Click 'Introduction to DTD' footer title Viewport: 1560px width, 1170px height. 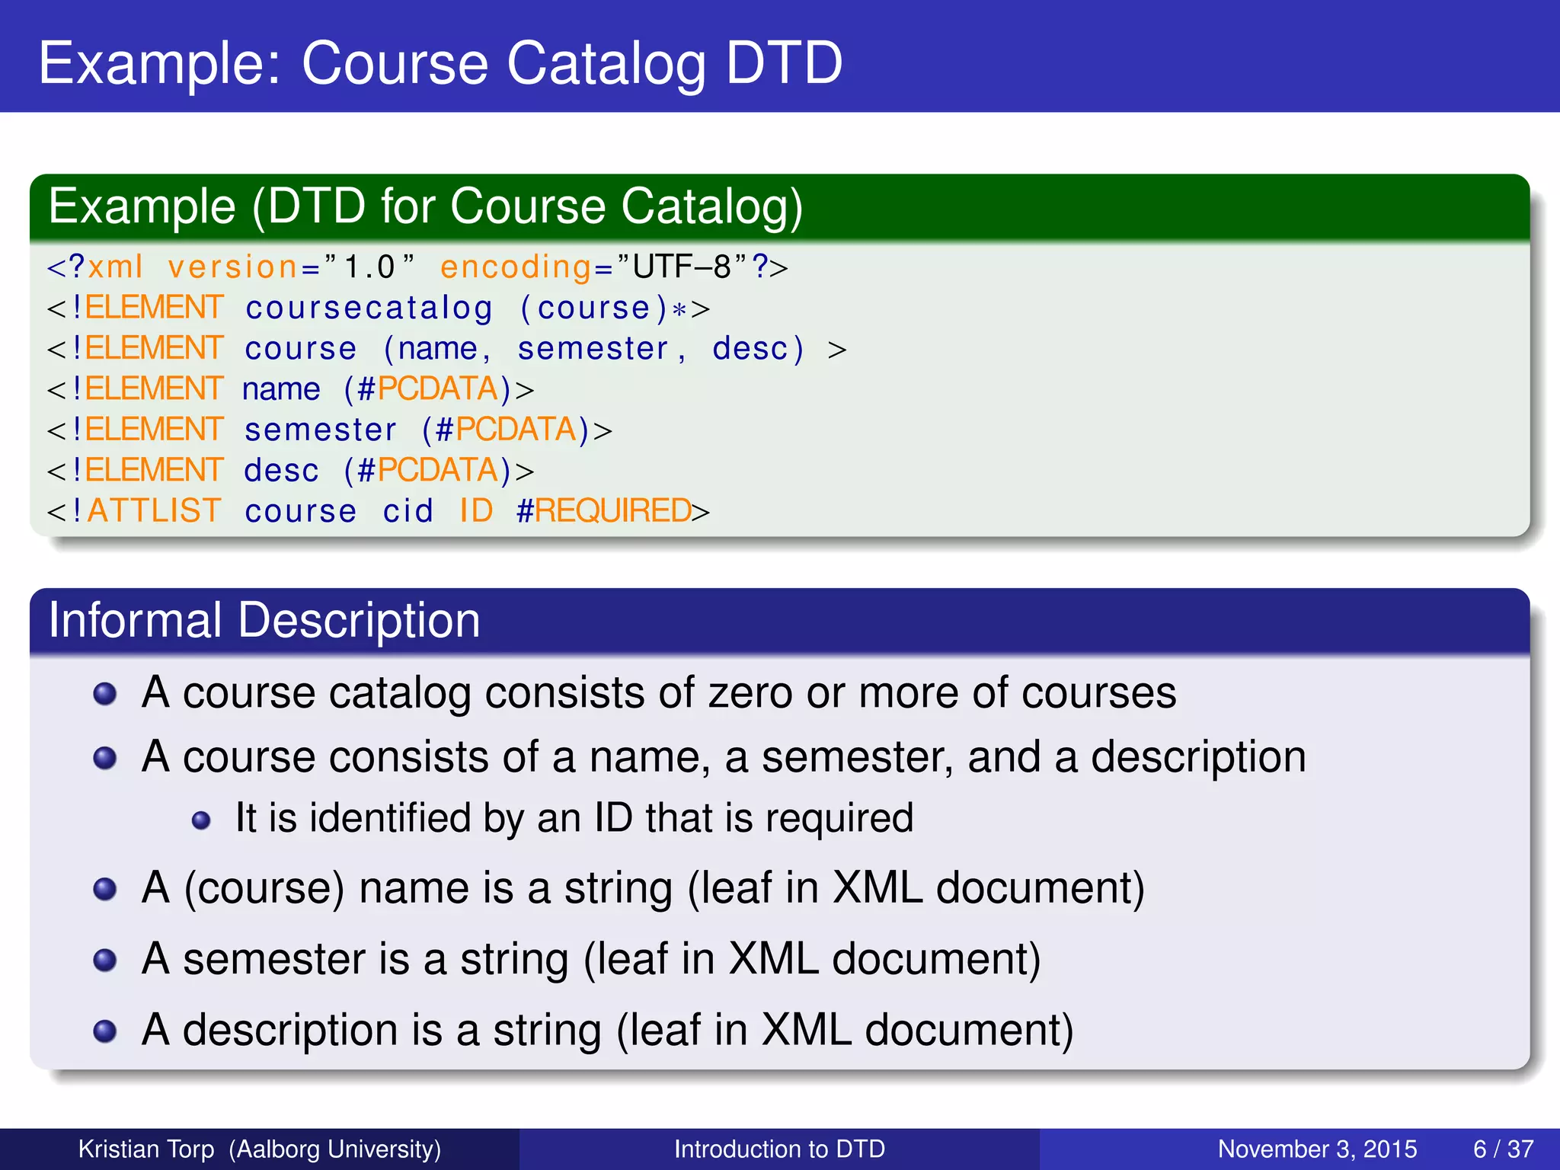click(779, 1149)
